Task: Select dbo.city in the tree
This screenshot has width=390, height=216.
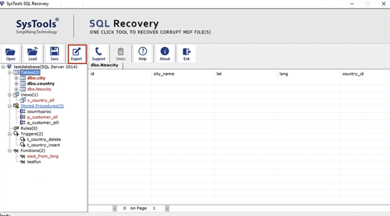Action: coord(36,78)
